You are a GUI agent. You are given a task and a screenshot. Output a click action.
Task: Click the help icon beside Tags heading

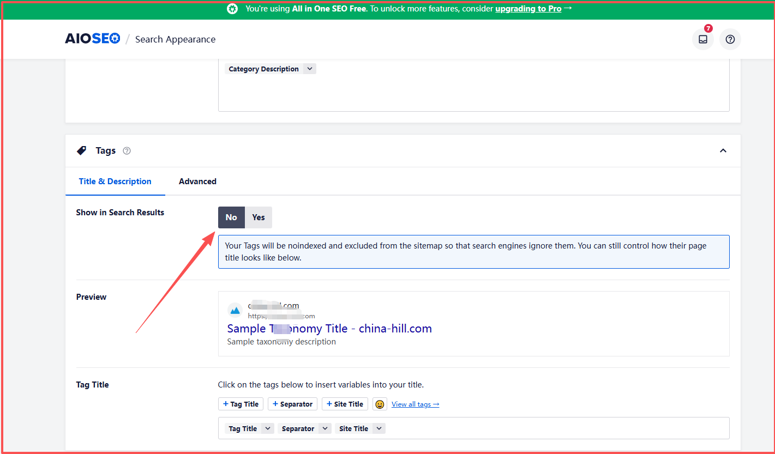(127, 151)
